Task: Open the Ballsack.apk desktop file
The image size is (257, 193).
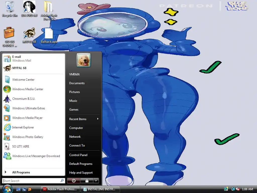Action: coord(49,36)
